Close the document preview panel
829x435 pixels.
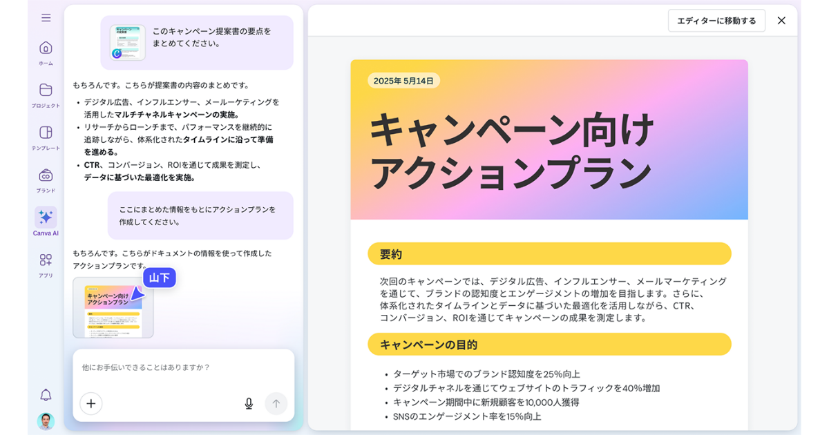click(x=781, y=21)
